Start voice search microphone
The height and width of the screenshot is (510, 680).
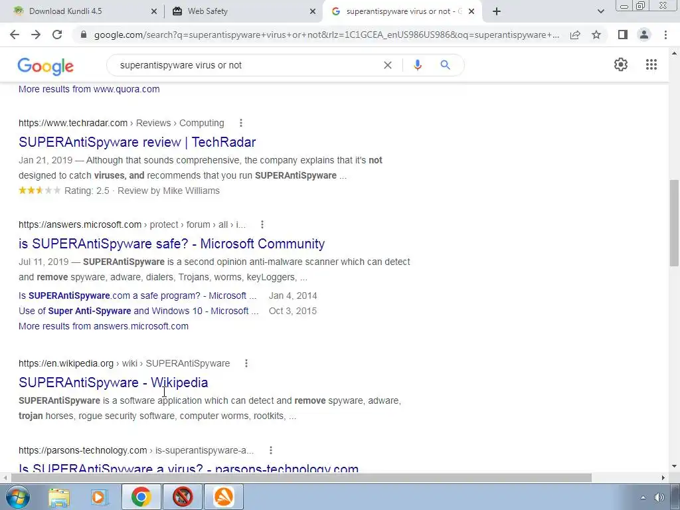coord(418,65)
